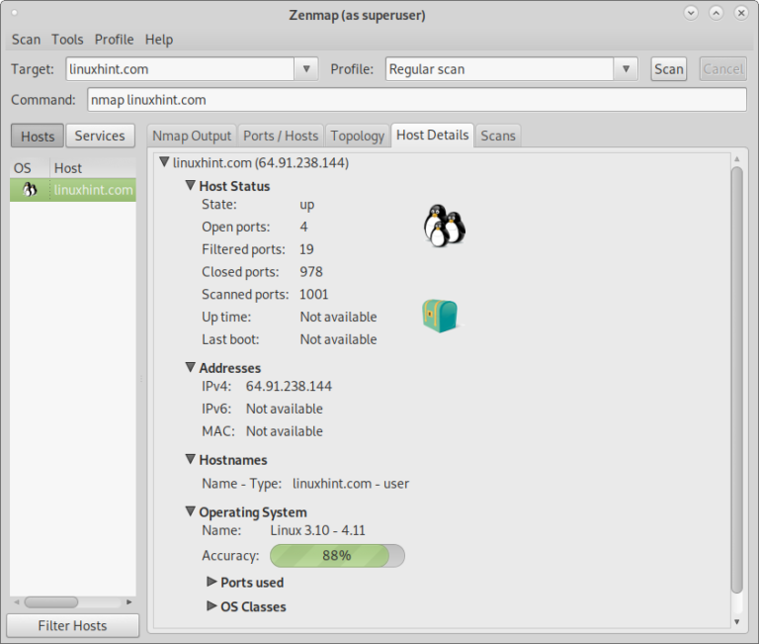The width and height of the screenshot is (759, 644).
Task: Switch to the Ports / Hosts tab
Action: (x=281, y=136)
